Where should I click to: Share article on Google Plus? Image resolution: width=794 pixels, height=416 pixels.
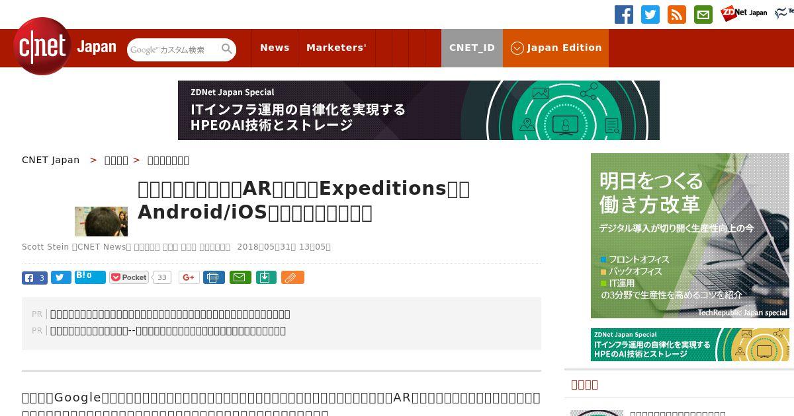pyautogui.click(x=189, y=278)
